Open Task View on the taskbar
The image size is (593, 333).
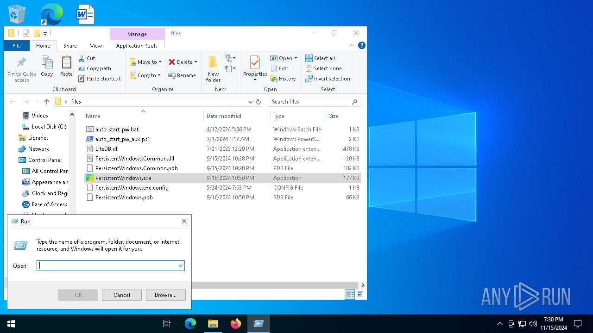pyautogui.click(x=167, y=324)
